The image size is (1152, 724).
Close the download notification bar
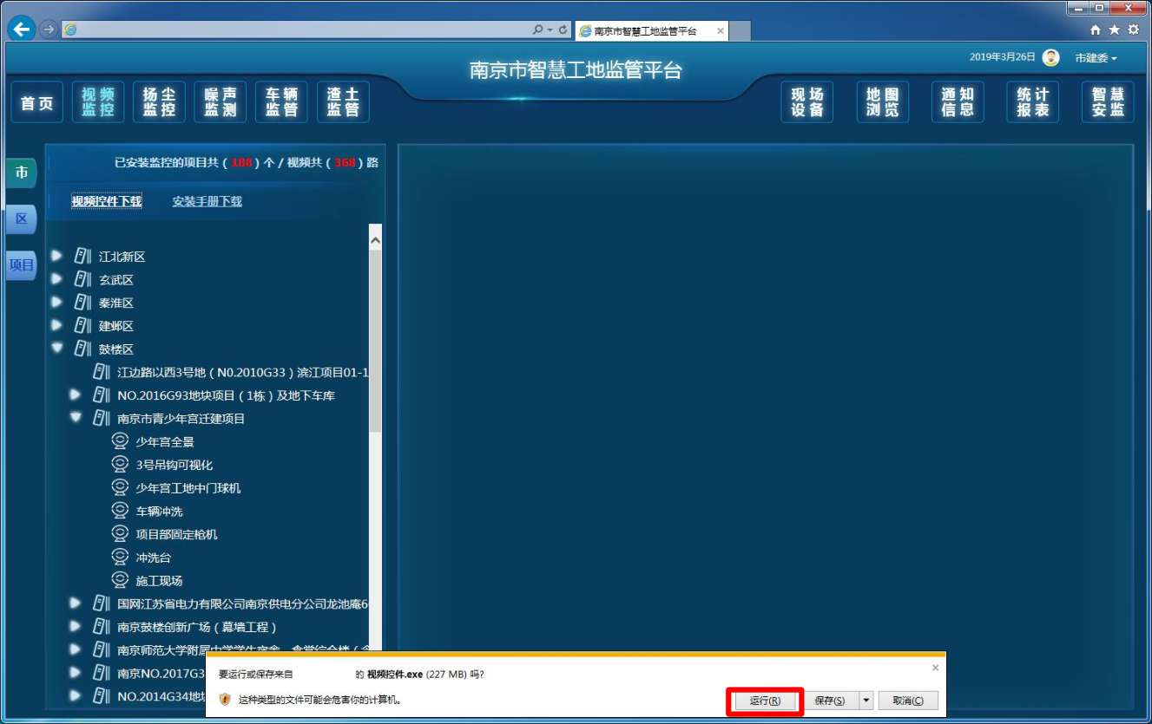pyautogui.click(x=935, y=668)
